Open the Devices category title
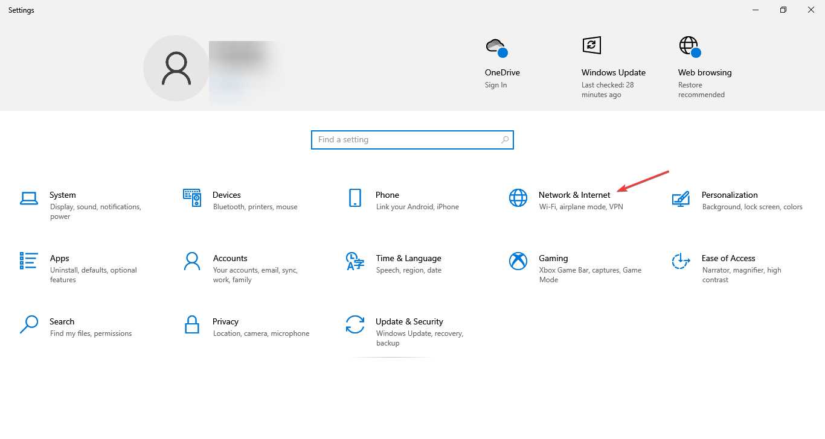 tap(226, 195)
